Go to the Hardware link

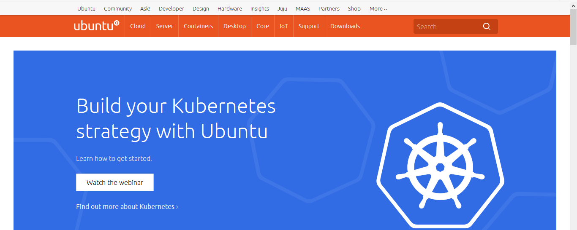click(x=230, y=8)
